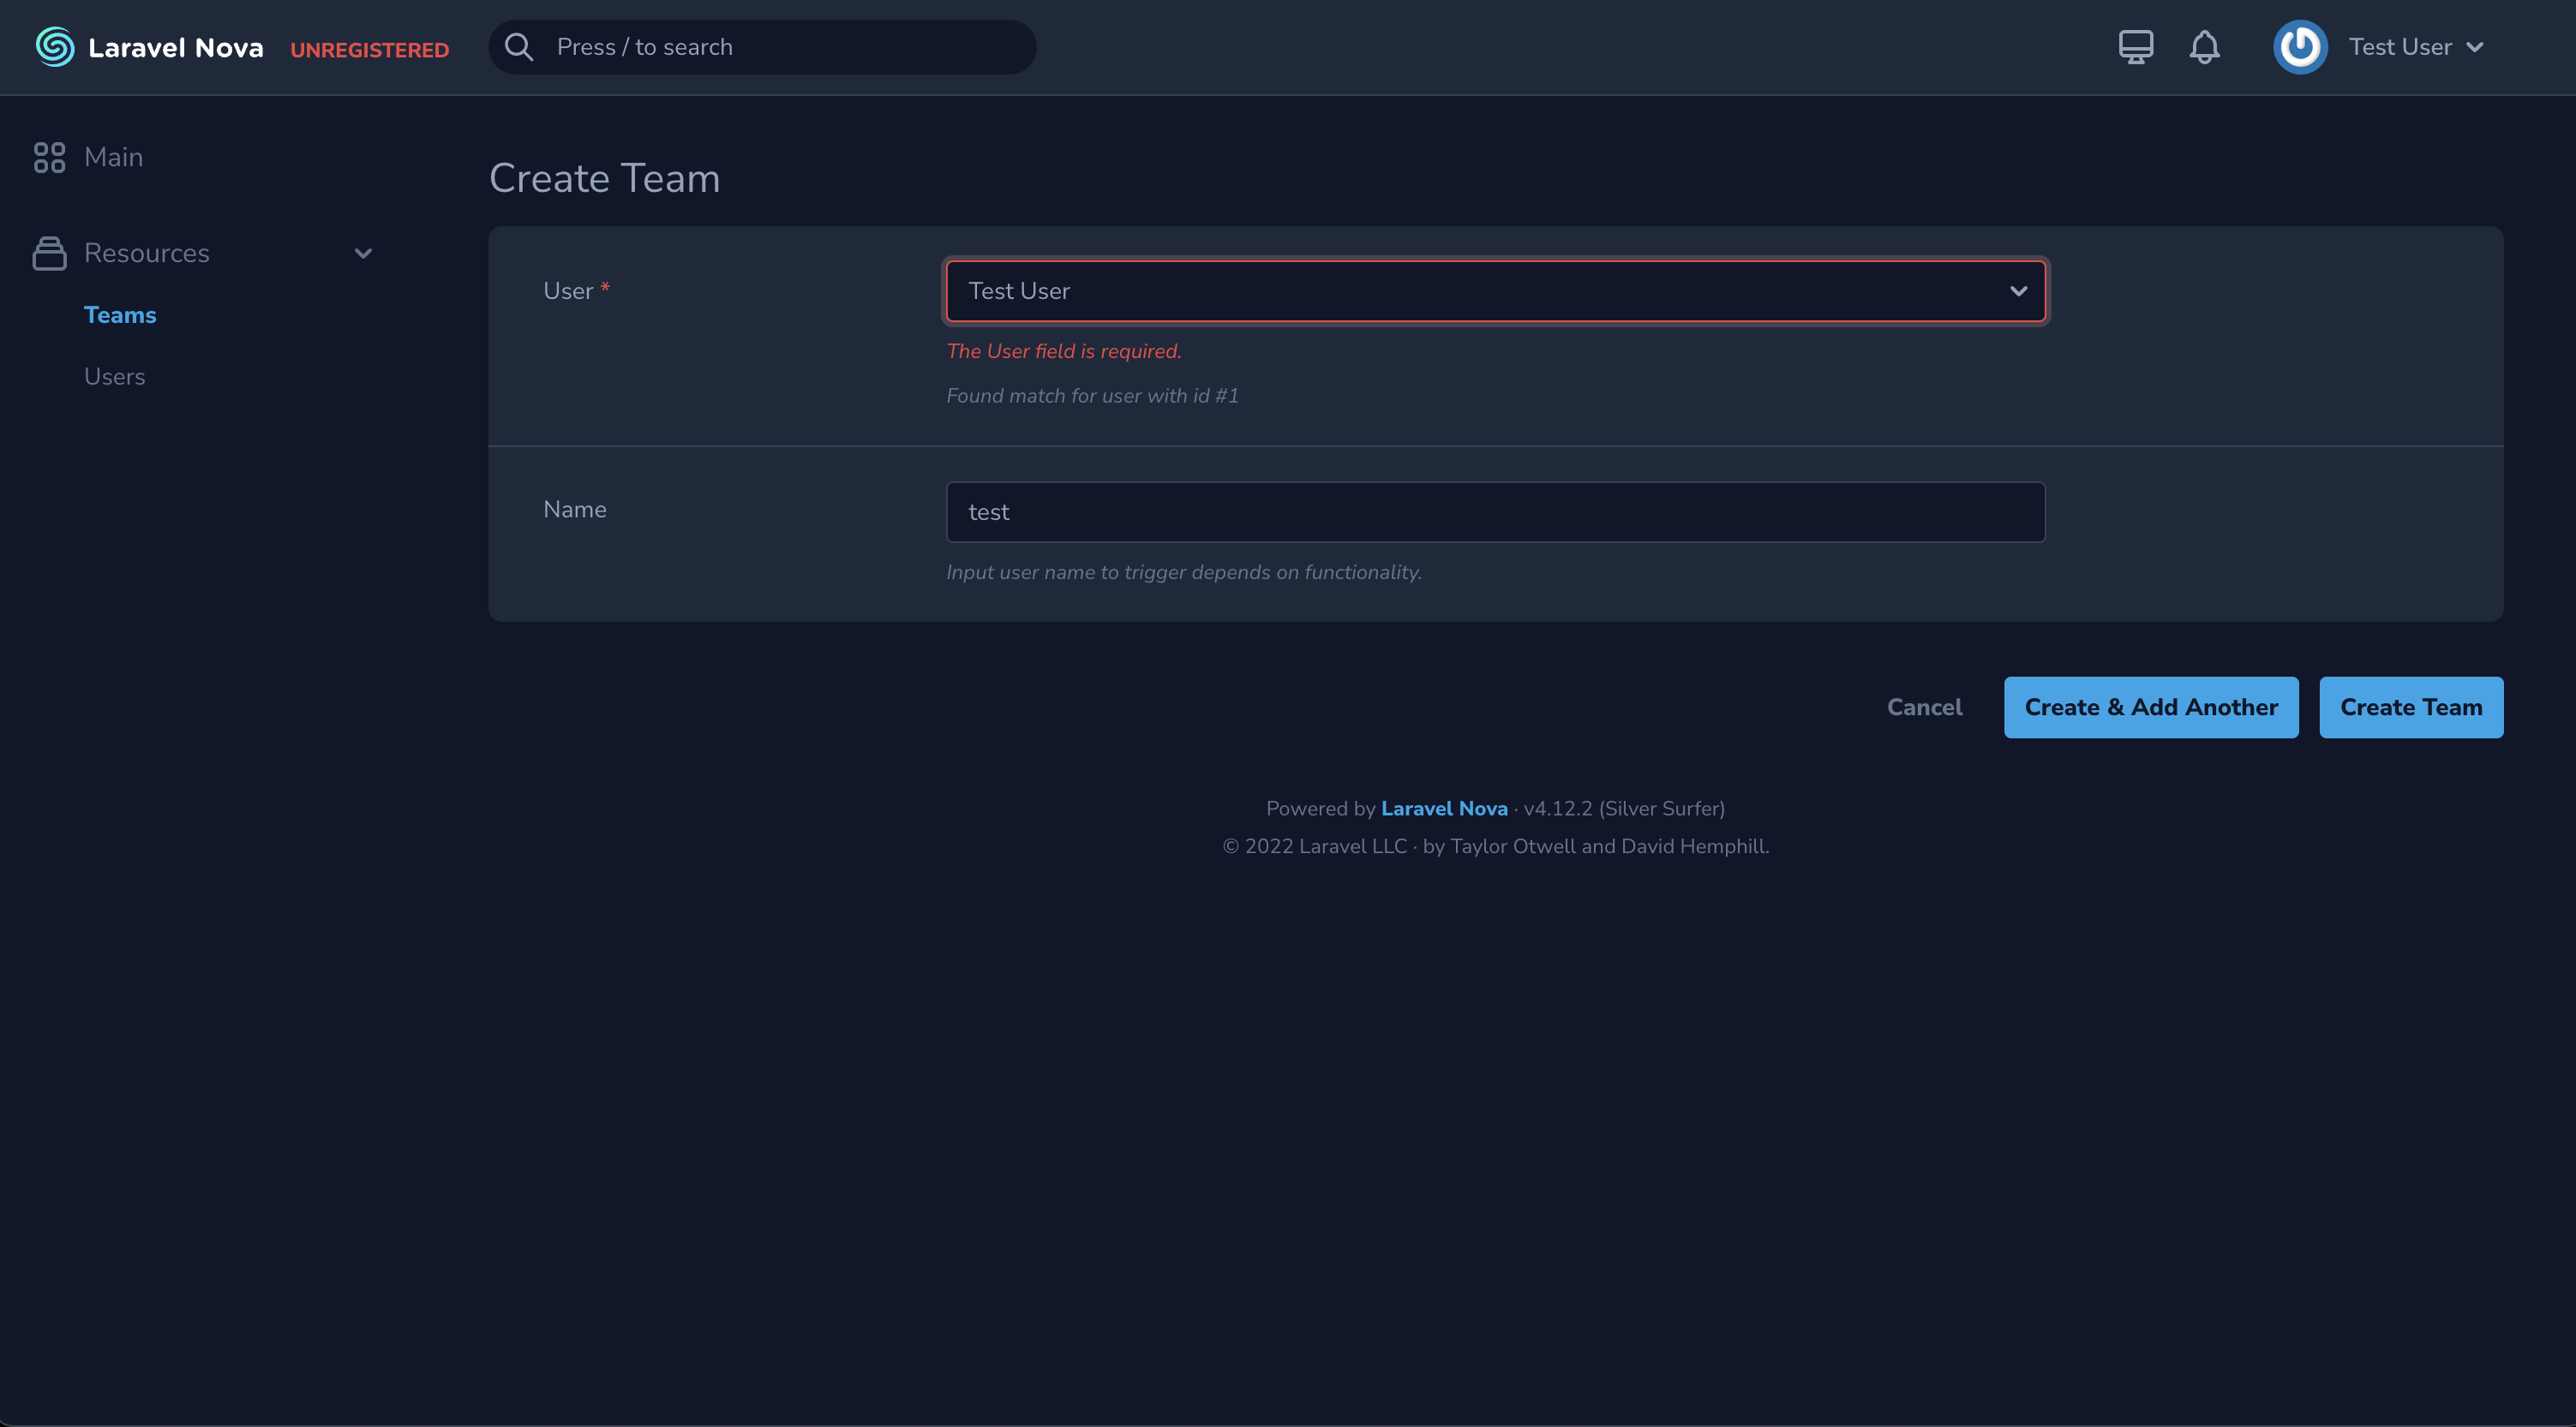Click Create & Add Another
Screen dimensions: 2576x1427
tap(2151, 707)
